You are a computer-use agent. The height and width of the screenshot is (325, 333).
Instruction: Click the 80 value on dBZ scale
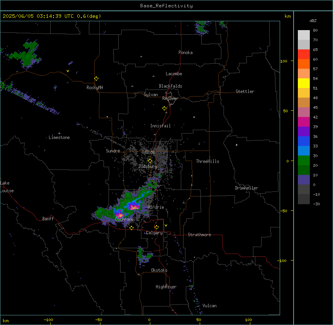(x=315, y=30)
